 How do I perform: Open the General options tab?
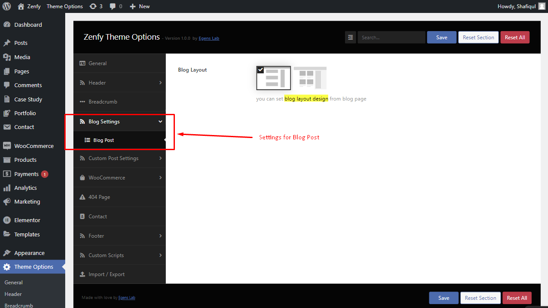(x=120, y=63)
